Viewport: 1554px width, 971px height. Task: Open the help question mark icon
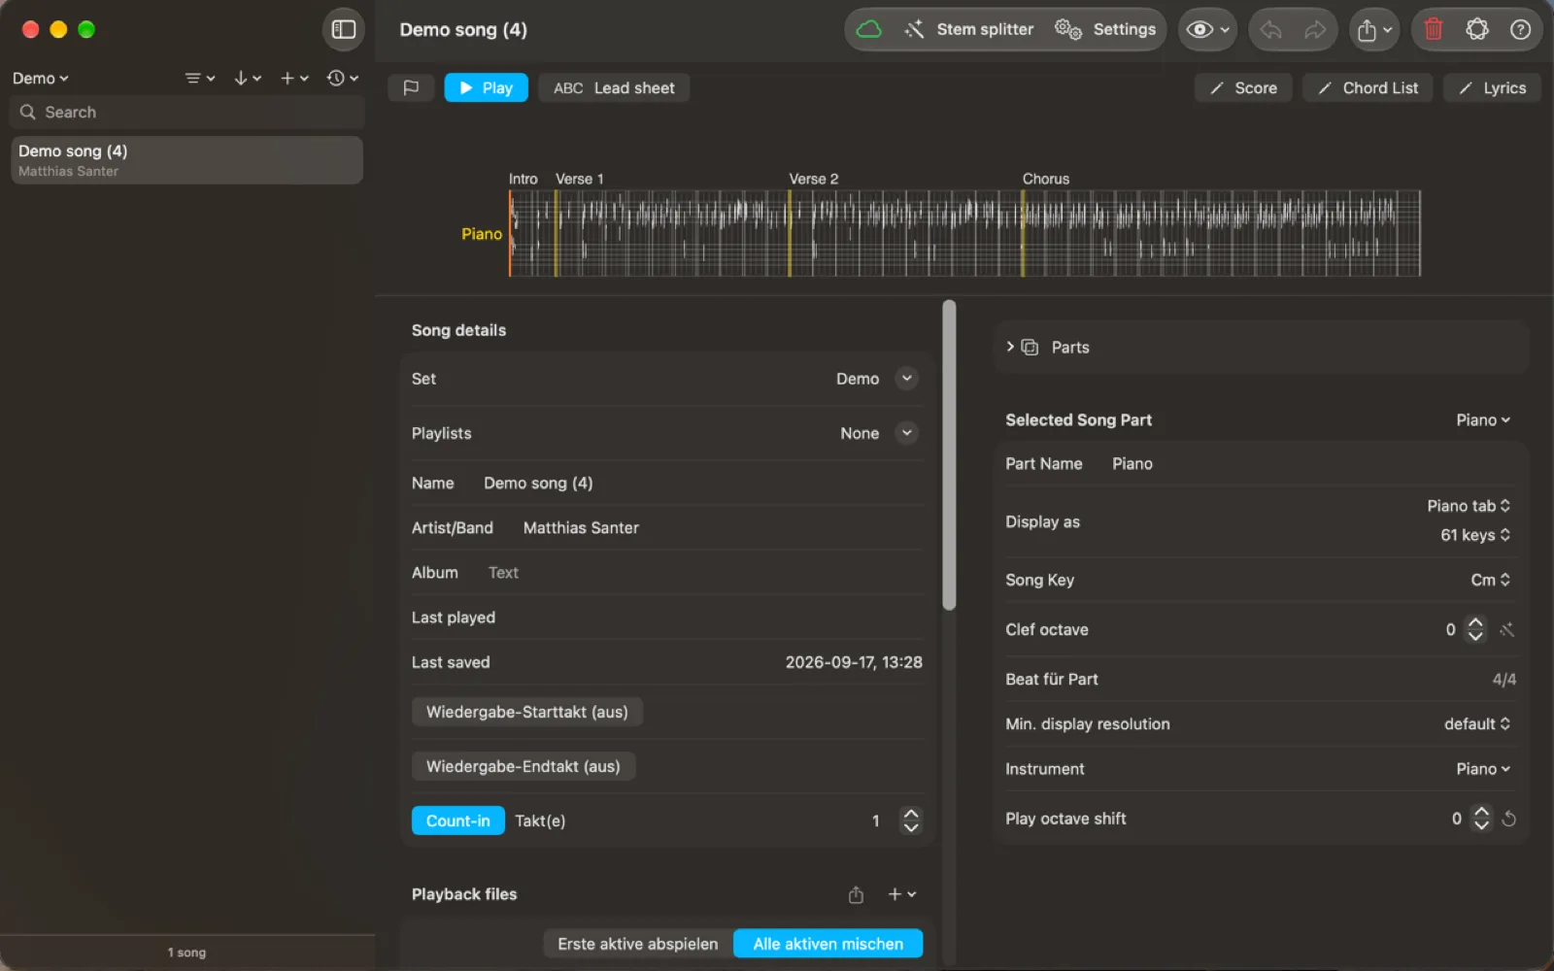coord(1521,29)
